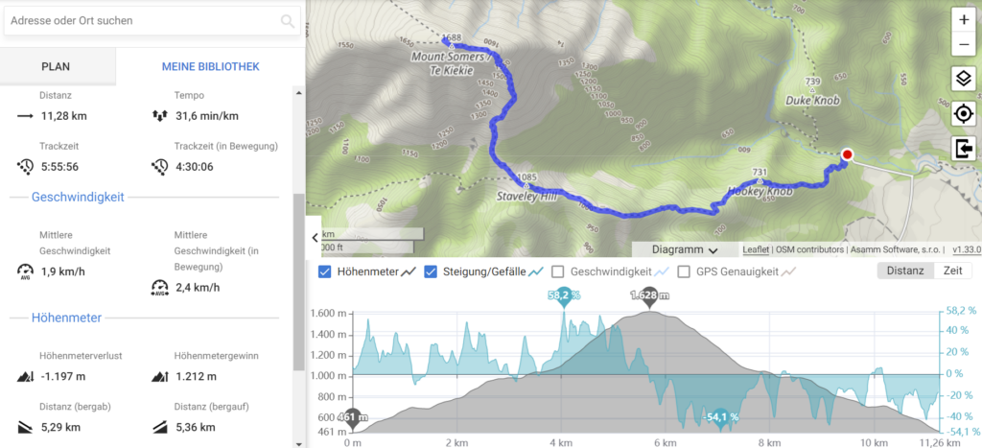The width and height of the screenshot is (982, 448).
Task: Click the exit fullscreen arrow icon
Action: [x=963, y=149]
